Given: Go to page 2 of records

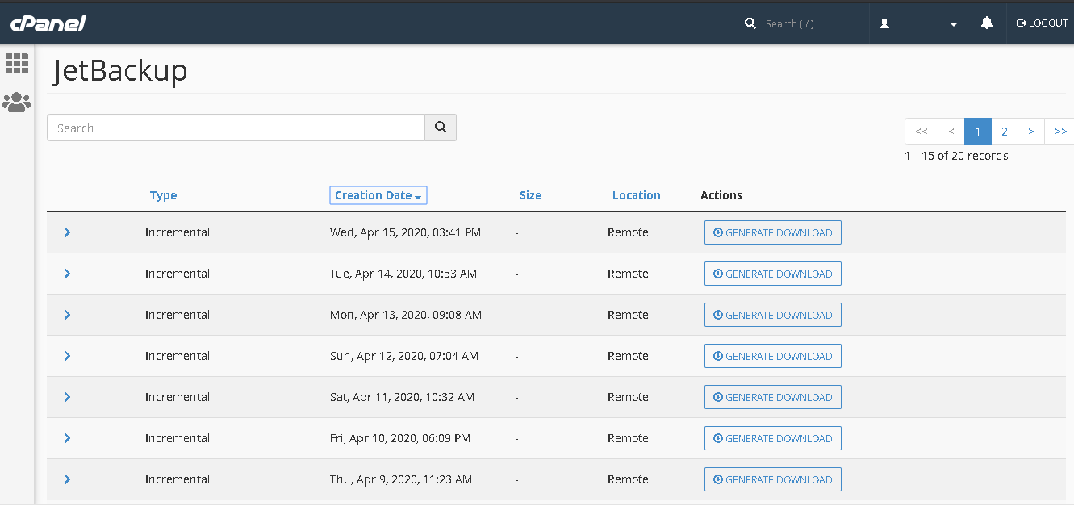Looking at the screenshot, I should coord(1005,132).
